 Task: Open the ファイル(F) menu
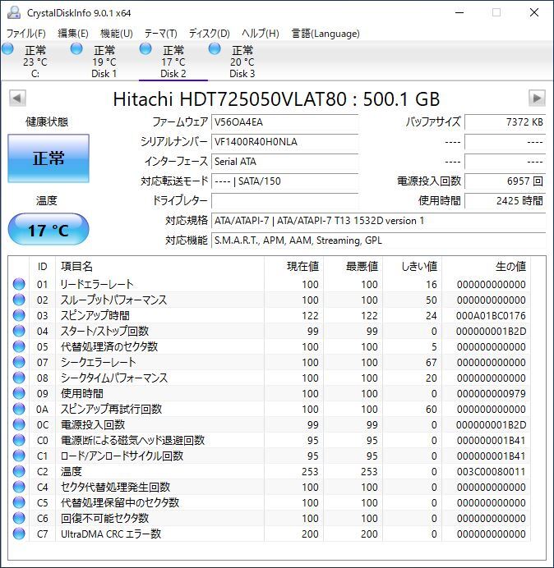pos(26,34)
